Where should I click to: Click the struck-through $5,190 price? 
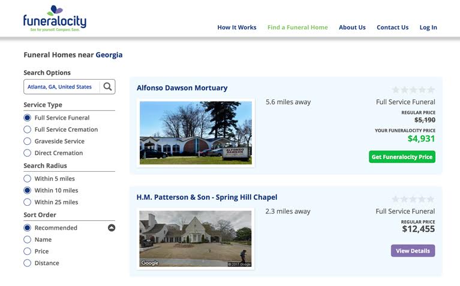point(425,120)
